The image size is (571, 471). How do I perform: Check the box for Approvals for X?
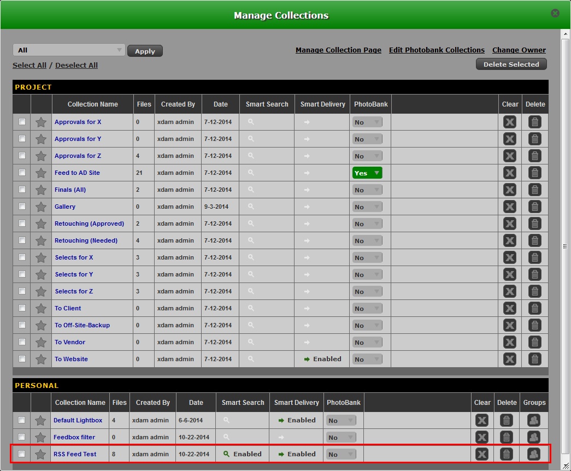click(22, 122)
